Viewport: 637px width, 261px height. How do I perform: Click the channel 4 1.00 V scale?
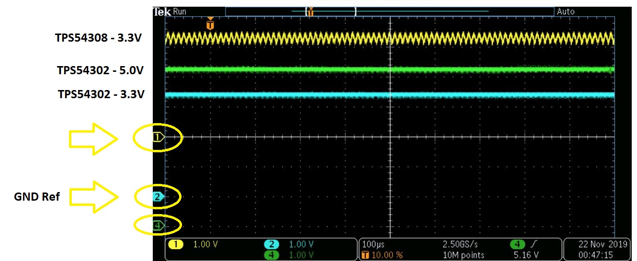301,255
